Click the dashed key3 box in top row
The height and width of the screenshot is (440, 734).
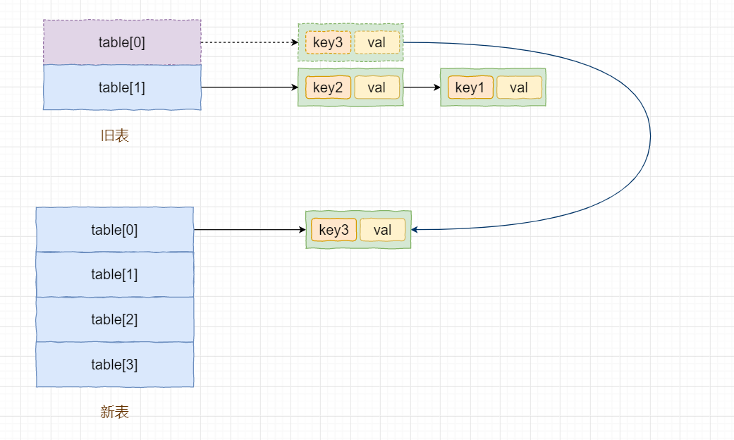pos(328,42)
